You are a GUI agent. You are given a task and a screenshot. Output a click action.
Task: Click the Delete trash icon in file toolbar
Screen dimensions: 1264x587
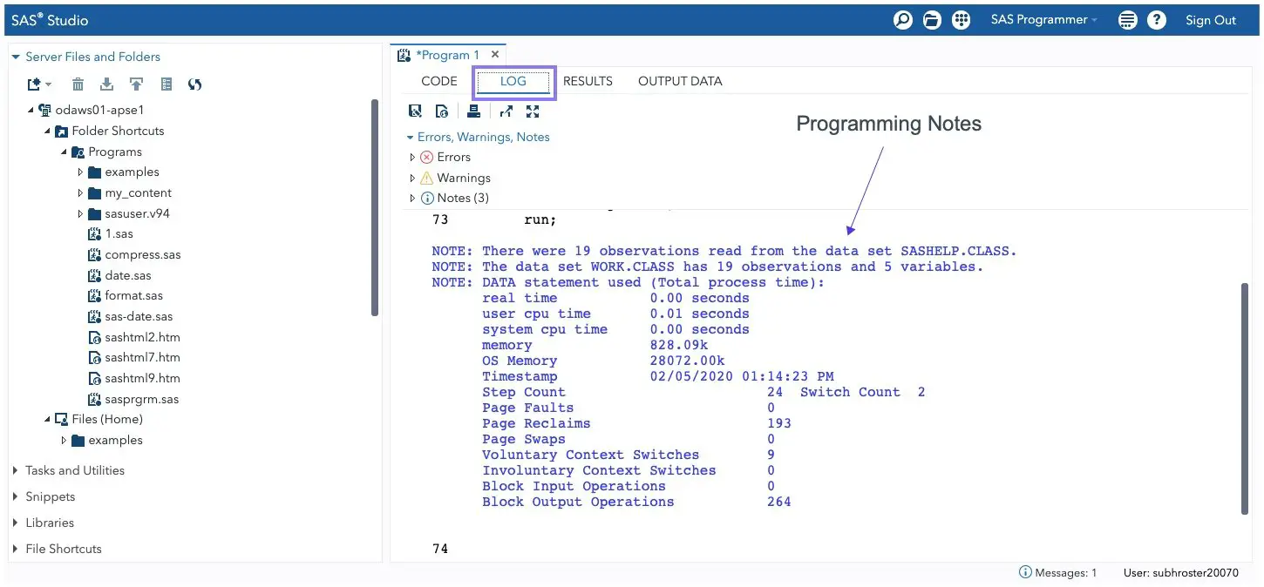tap(78, 84)
